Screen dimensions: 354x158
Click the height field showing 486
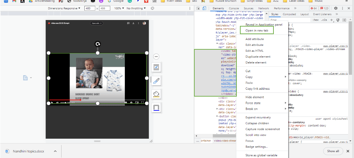104,8
